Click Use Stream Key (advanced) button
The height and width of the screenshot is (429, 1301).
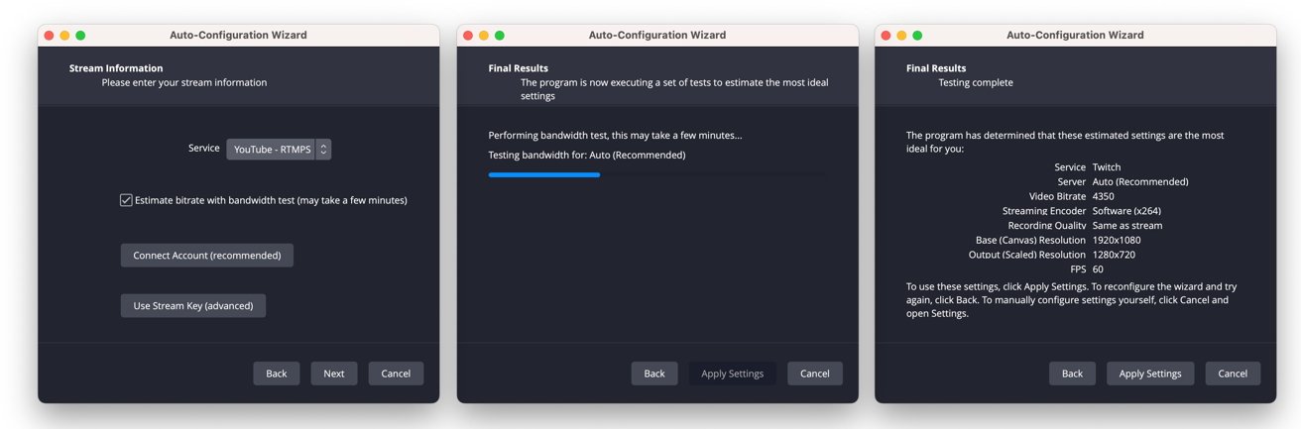tap(193, 306)
